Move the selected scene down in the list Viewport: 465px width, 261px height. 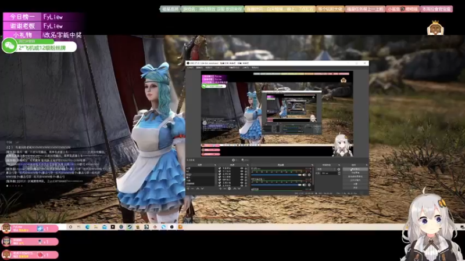pos(202,188)
